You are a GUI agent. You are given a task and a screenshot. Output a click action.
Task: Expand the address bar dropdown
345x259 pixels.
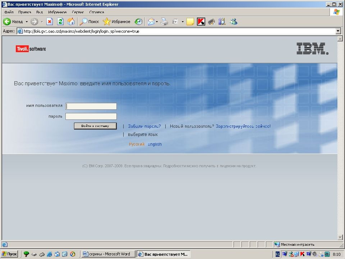339,31
